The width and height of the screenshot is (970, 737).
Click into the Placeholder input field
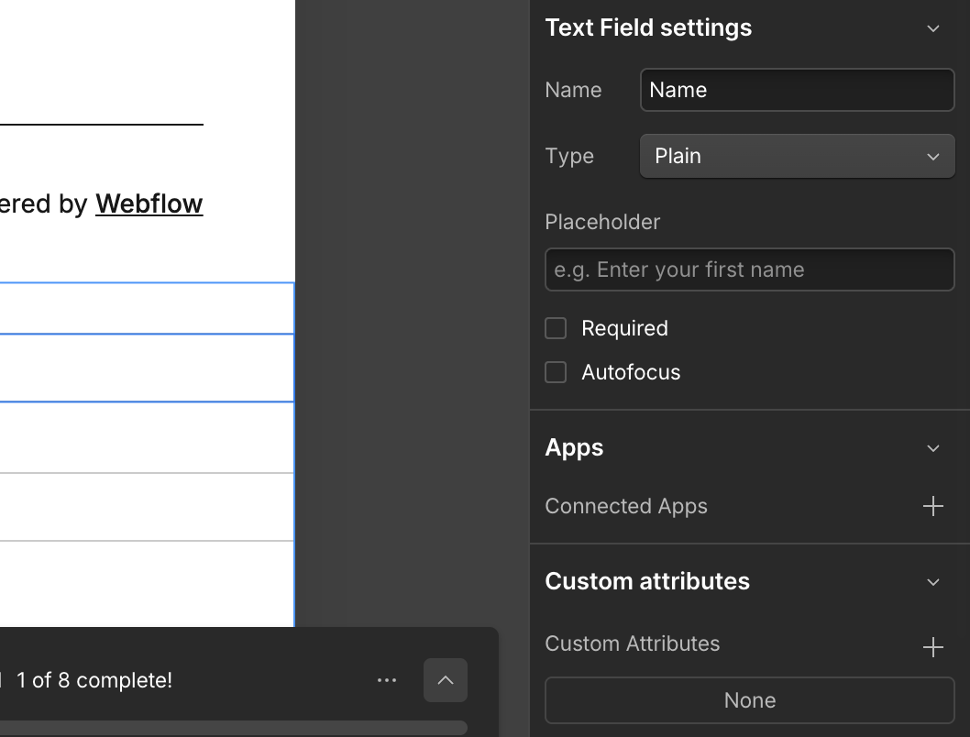(x=749, y=269)
